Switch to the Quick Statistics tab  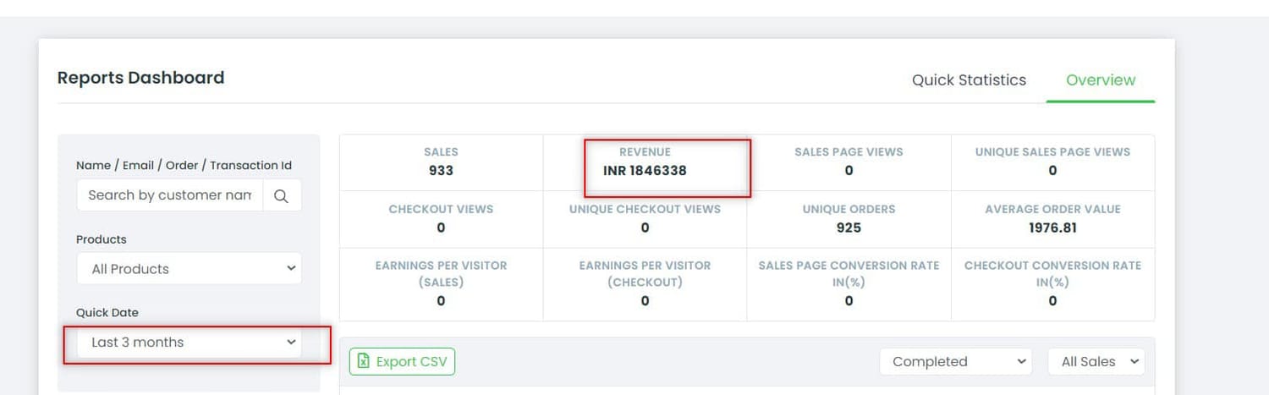click(x=969, y=80)
